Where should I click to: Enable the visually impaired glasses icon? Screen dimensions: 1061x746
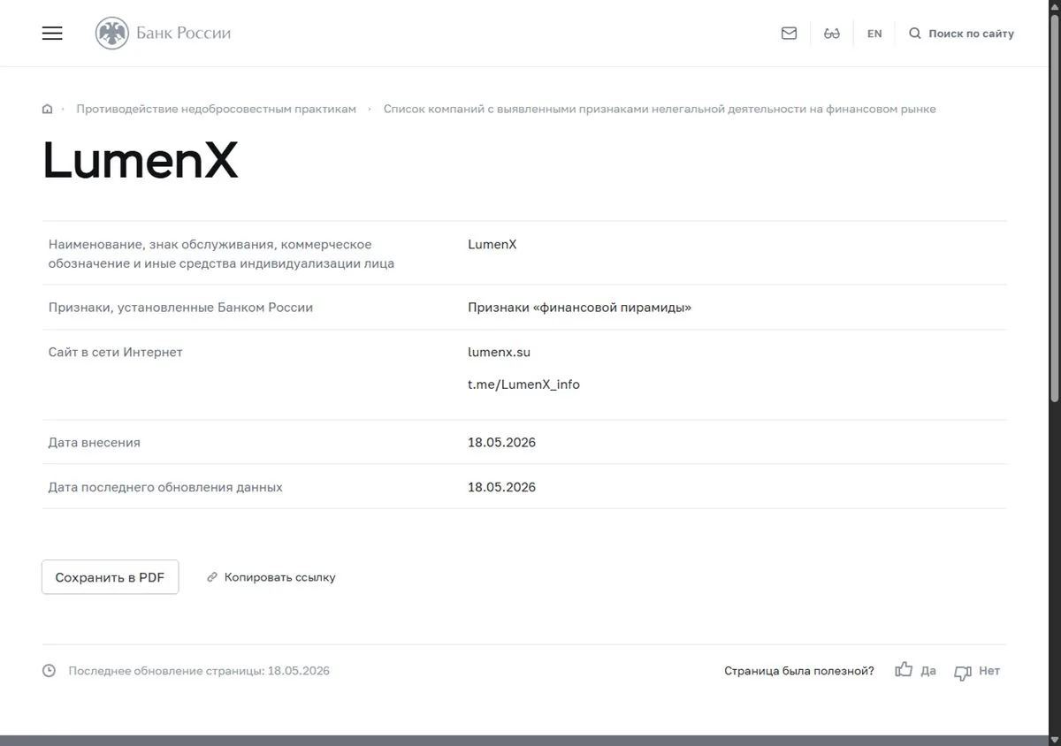pyautogui.click(x=831, y=34)
